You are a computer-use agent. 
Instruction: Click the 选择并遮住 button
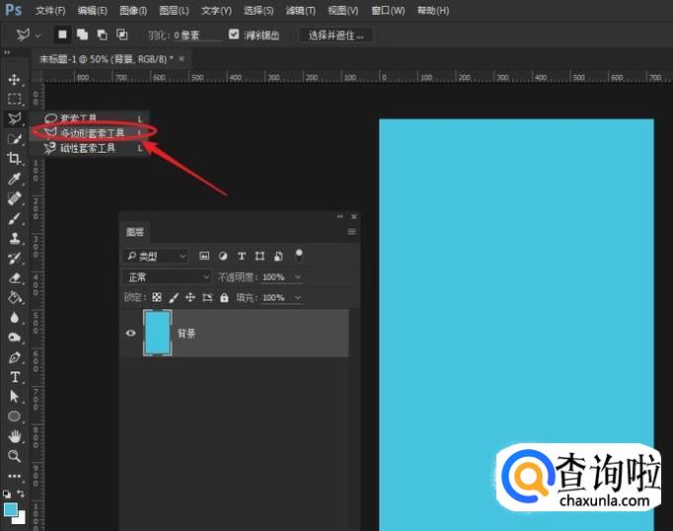coord(336,35)
